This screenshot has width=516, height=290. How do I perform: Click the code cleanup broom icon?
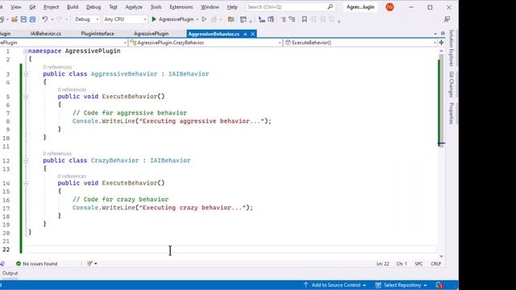tap(89, 263)
